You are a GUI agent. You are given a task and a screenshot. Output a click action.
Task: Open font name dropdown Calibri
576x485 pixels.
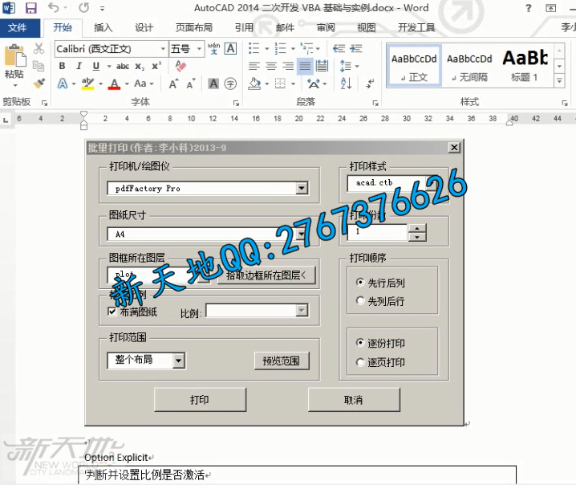[163, 49]
